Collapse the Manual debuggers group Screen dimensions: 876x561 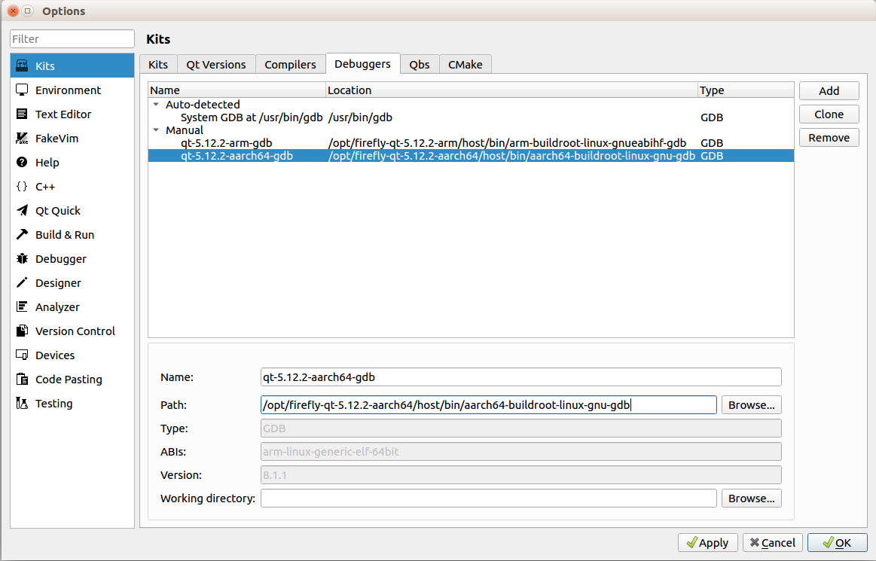(156, 130)
